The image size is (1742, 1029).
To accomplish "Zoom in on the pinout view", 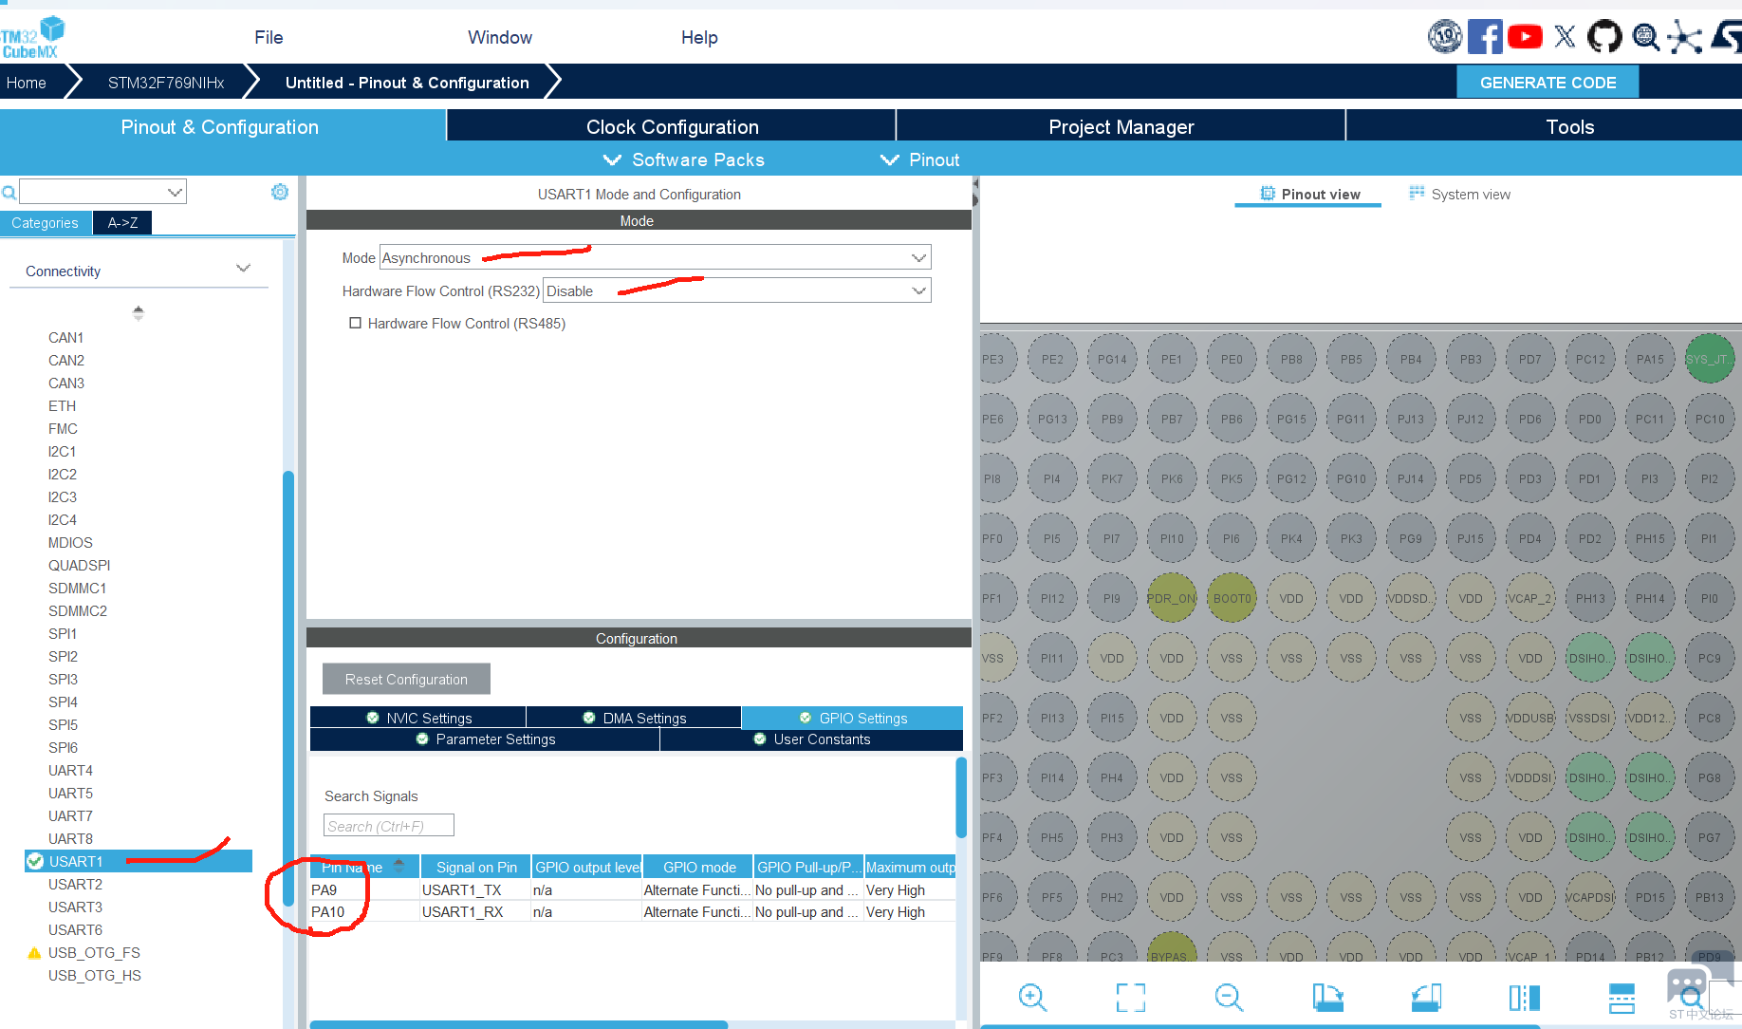I will coord(1032,997).
